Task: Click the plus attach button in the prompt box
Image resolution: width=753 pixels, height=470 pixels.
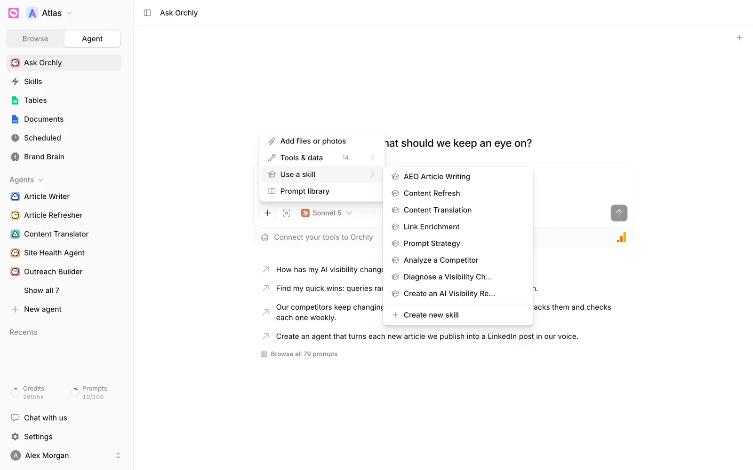Action: point(268,213)
